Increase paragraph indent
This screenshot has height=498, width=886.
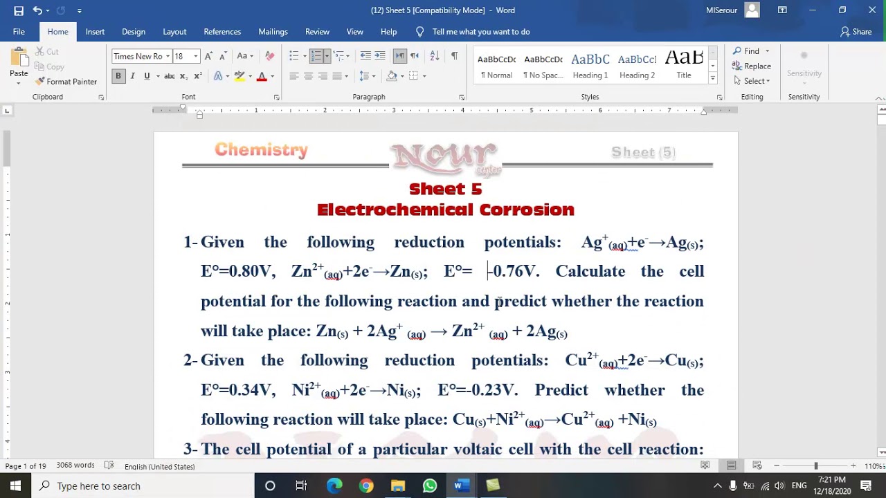pos(380,56)
